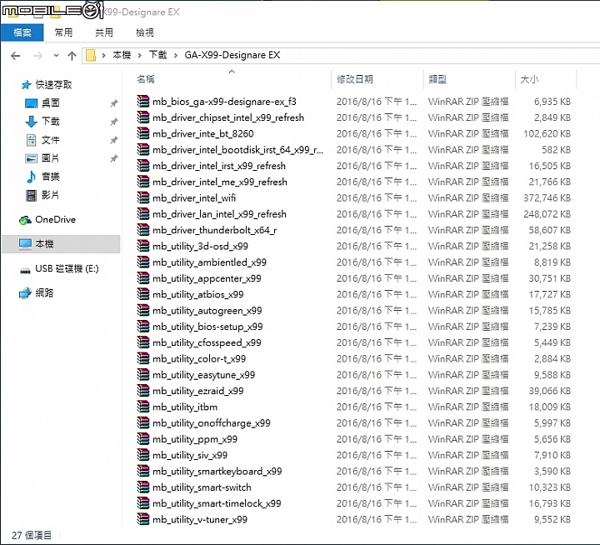The width and height of the screenshot is (600, 545).
Task: Select 網路 in navigation pane
Action: [44, 292]
